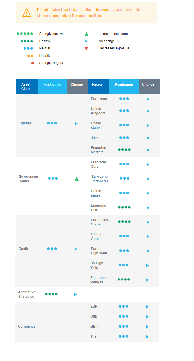The width and height of the screenshot is (194, 361).
Task: Click Emerging Markets equities green positioning dots
Action: pos(124,149)
